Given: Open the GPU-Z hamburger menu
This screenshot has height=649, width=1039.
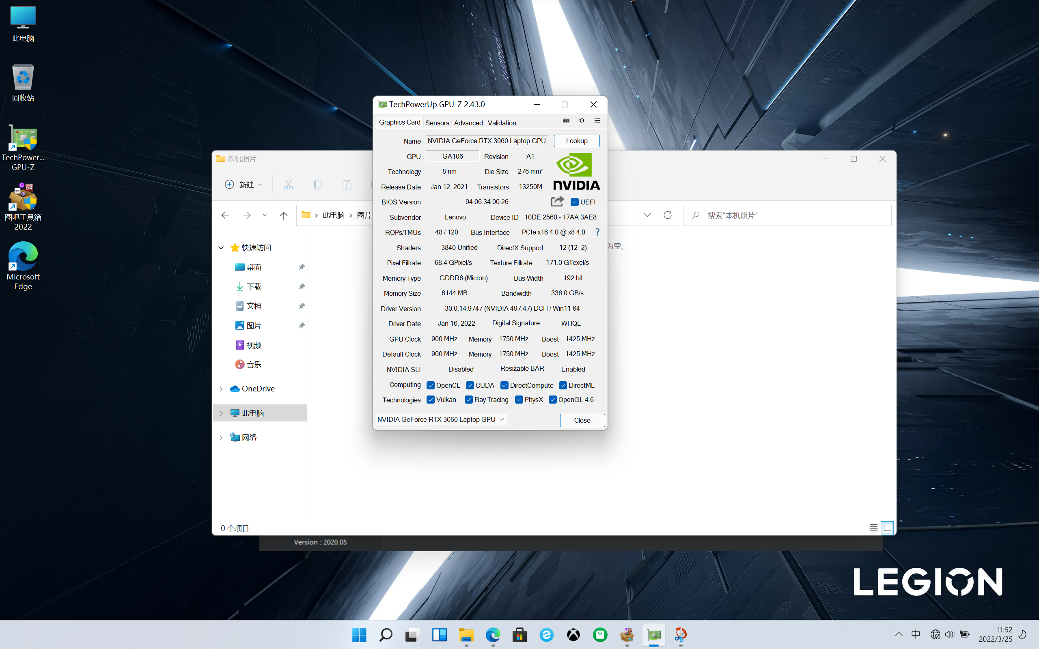Looking at the screenshot, I should (x=597, y=120).
